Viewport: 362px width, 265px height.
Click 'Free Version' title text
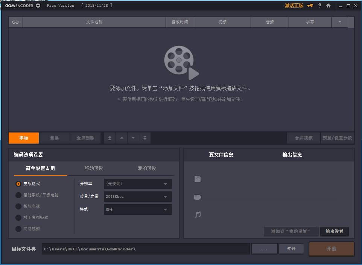click(61, 6)
